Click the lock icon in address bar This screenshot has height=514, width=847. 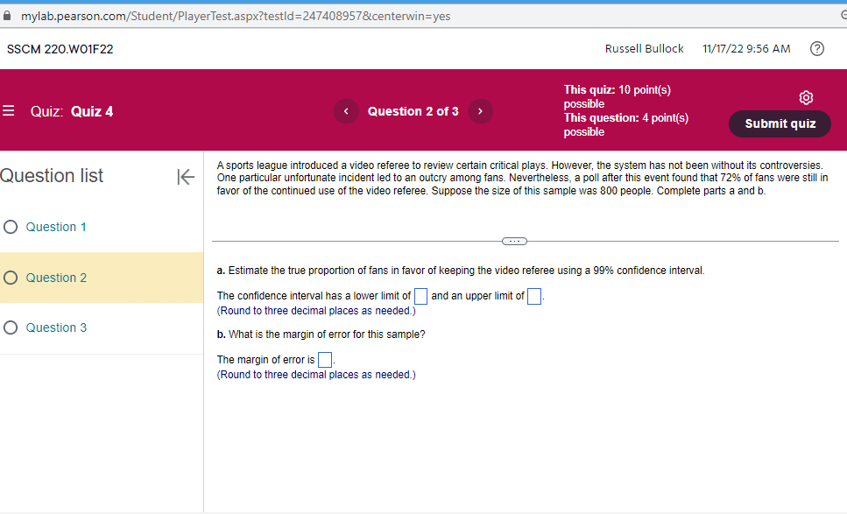[7, 16]
